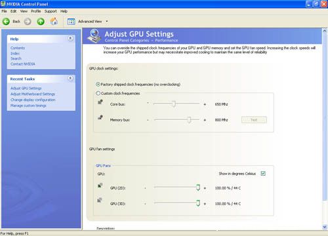Click plus button for Core bus

tap(205, 104)
